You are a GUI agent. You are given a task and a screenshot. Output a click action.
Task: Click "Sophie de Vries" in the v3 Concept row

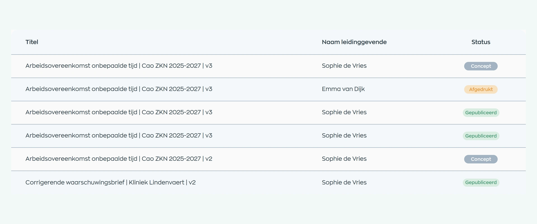(344, 66)
